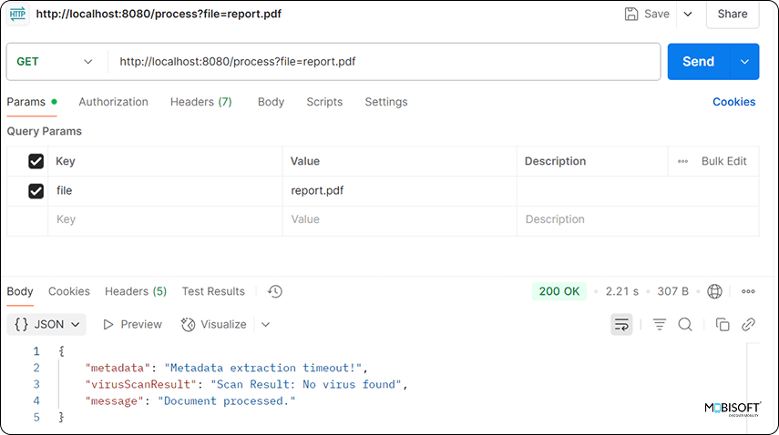Image resolution: width=779 pixels, height=435 pixels.
Task: Click the "message" JSON key
Action: (x=114, y=400)
